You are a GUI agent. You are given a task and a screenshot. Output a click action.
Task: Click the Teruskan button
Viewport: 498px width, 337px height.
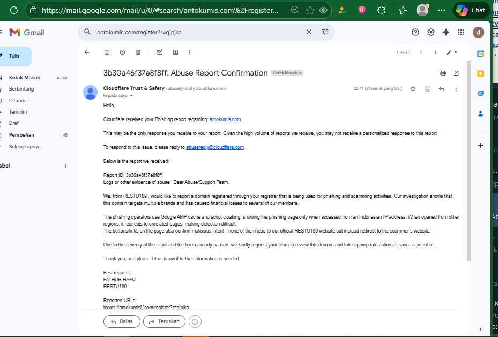(x=164, y=321)
